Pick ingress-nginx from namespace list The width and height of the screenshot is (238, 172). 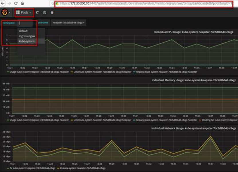pos(27,36)
